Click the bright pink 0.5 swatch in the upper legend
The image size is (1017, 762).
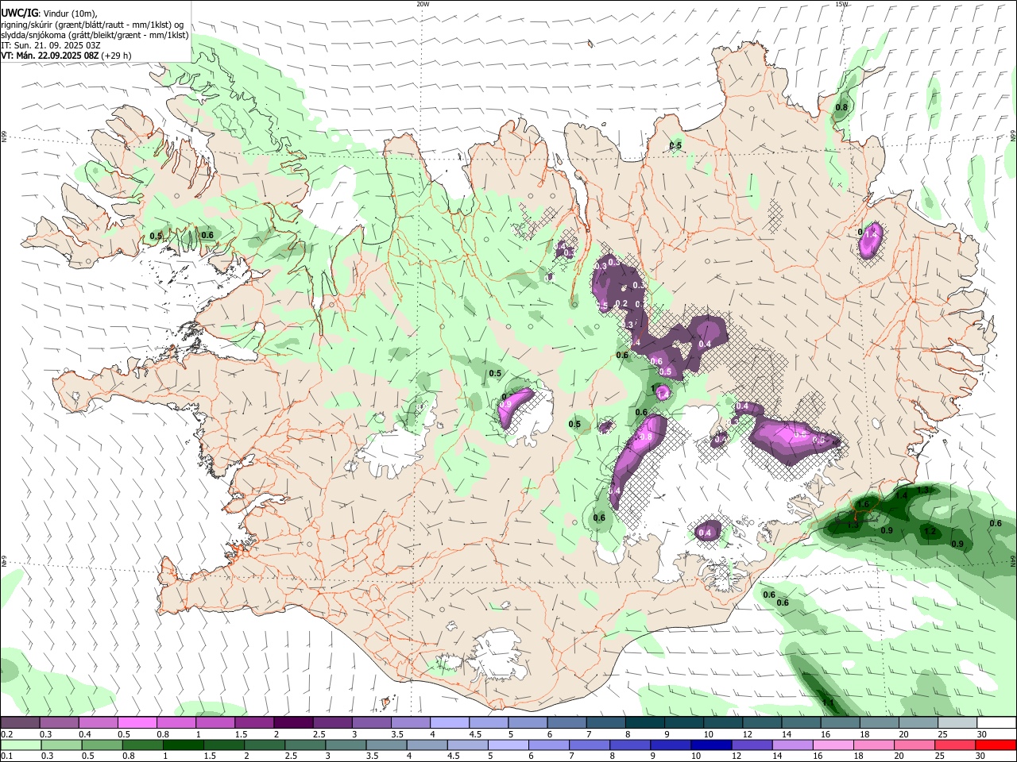click(x=137, y=723)
